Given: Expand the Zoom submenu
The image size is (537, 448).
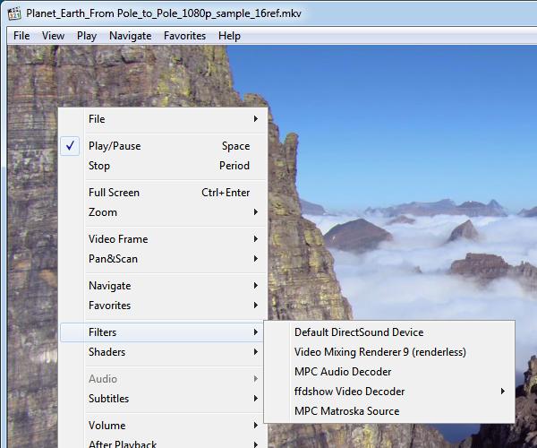Looking at the screenshot, I should pyautogui.click(x=163, y=212).
